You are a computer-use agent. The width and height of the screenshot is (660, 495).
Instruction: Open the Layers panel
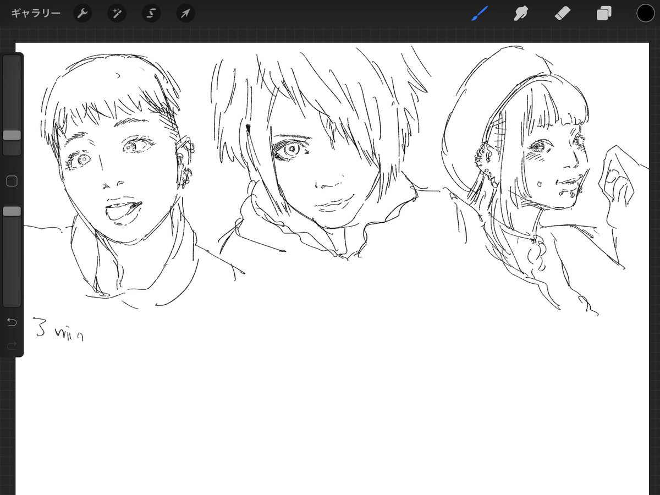coord(604,13)
